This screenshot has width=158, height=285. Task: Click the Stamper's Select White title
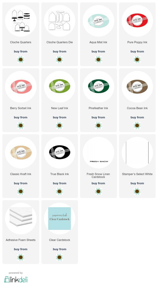point(137,174)
